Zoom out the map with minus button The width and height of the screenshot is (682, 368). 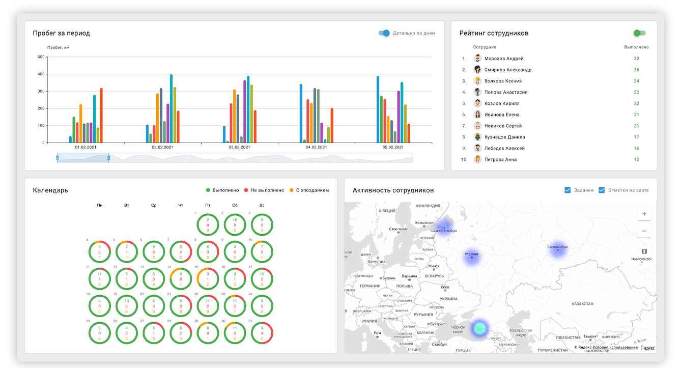(x=644, y=231)
